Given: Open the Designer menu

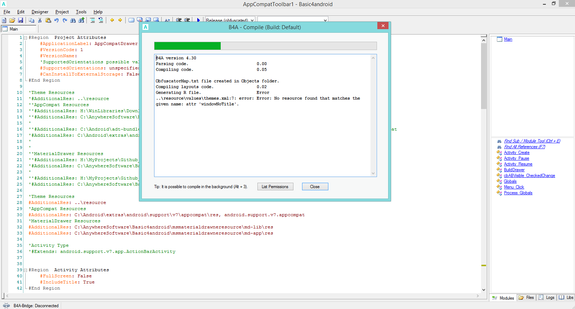Looking at the screenshot, I should 40,12.
